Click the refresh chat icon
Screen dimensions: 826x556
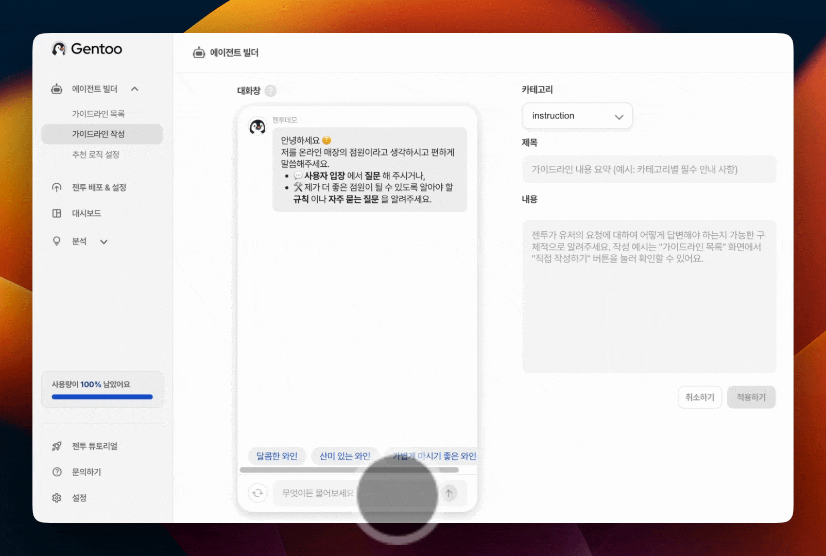[257, 493]
